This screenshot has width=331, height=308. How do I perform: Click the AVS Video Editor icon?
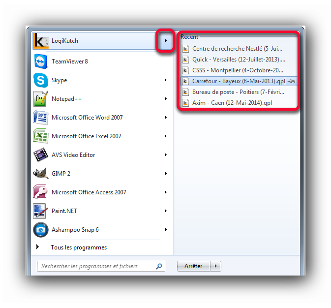click(x=40, y=155)
